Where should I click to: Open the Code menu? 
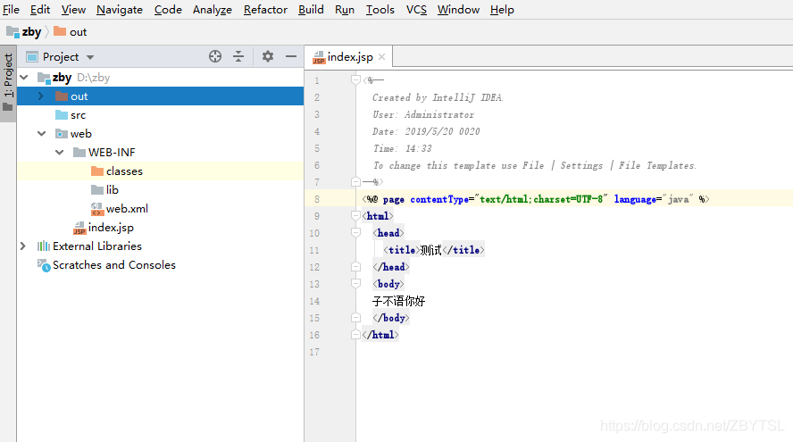168,10
